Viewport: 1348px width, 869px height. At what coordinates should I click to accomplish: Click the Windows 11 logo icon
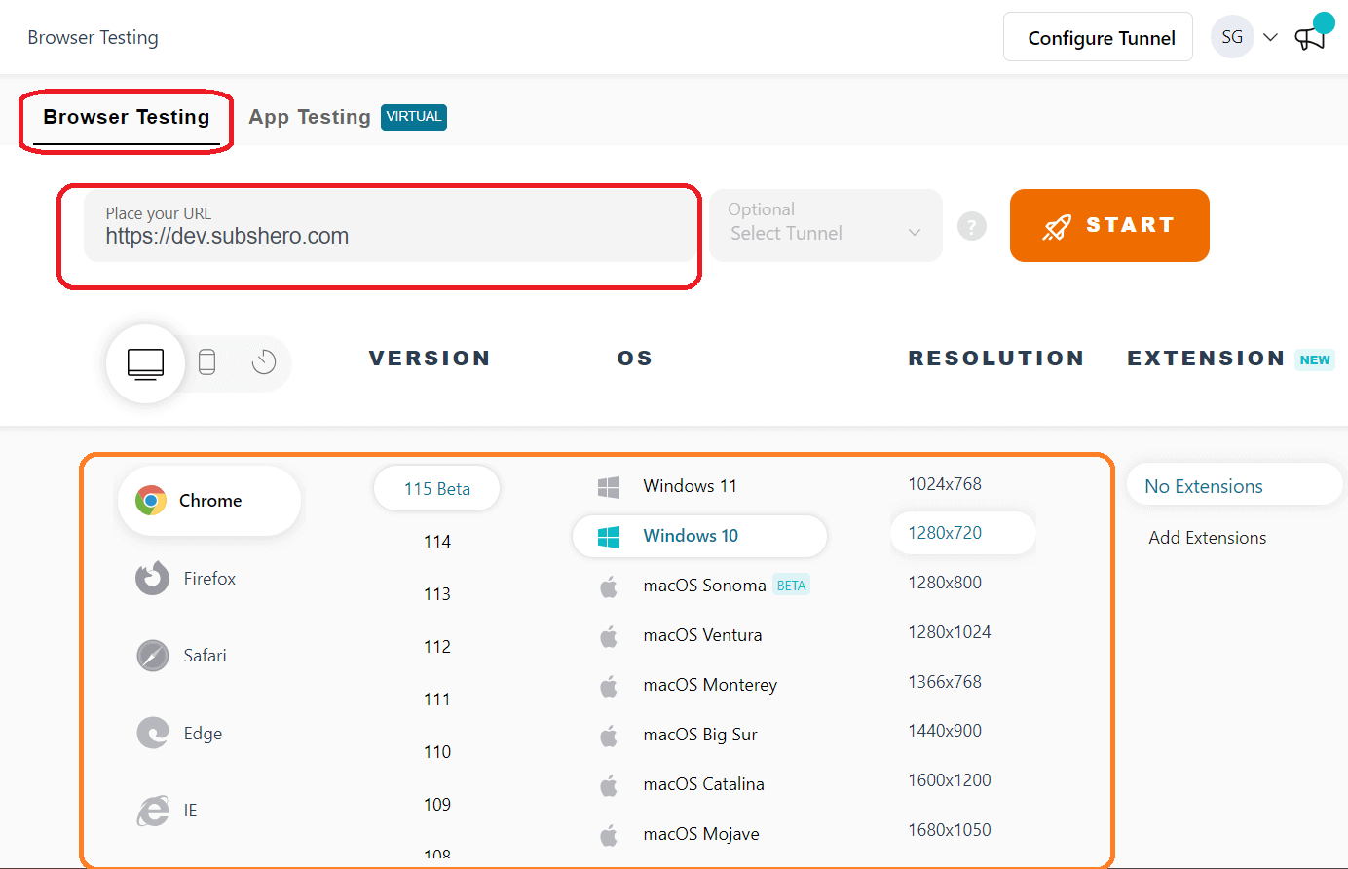point(609,486)
